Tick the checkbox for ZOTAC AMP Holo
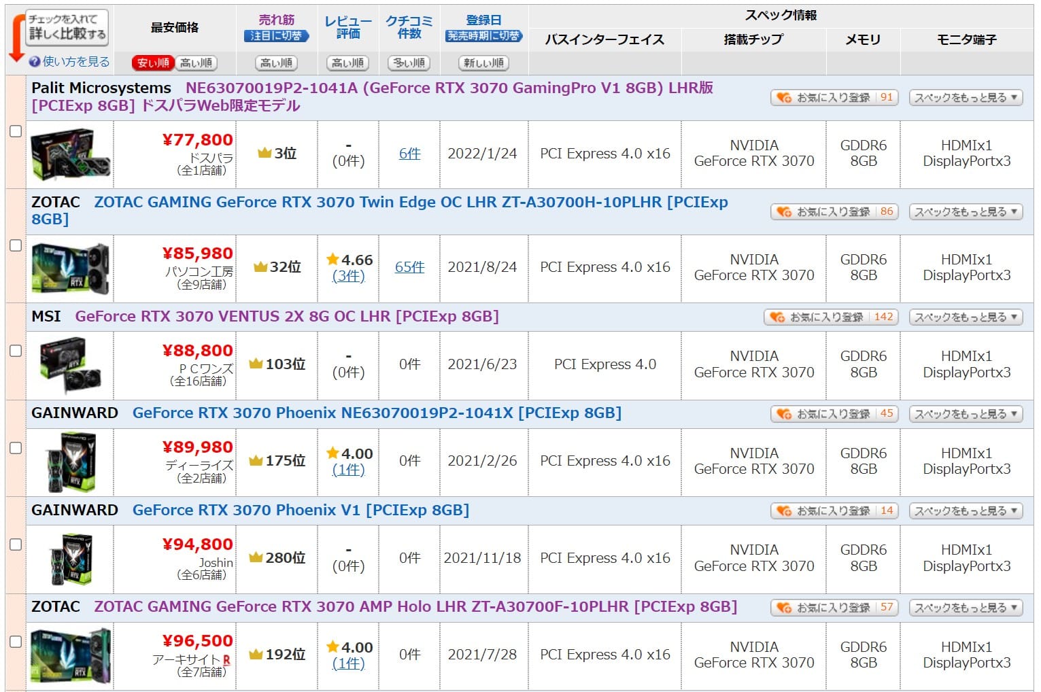Screen dimensions: 1041x692 (16, 642)
